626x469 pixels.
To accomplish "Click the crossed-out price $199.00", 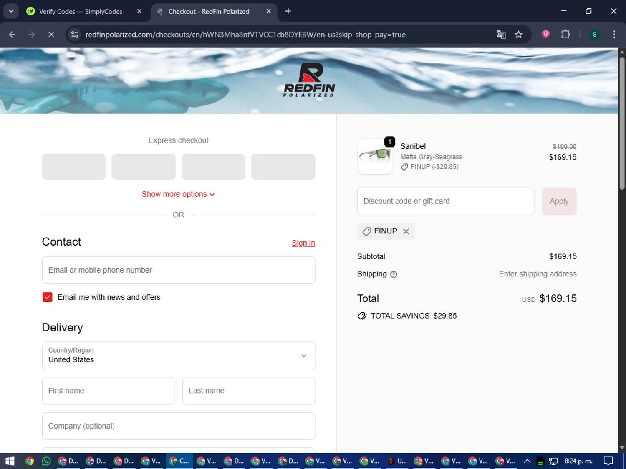I will (x=565, y=147).
